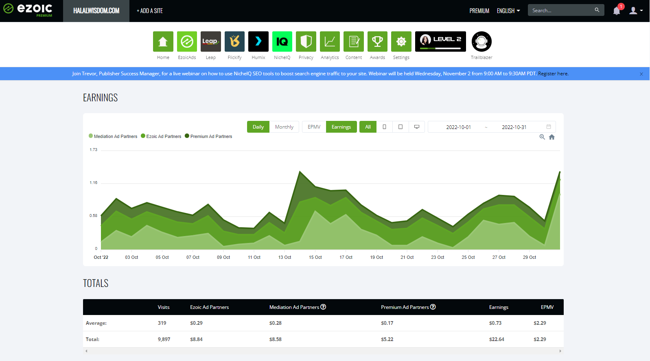This screenshot has height=361, width=650.
Task: Select the total Premium value $5.22
Action: [x=387, y=339]
